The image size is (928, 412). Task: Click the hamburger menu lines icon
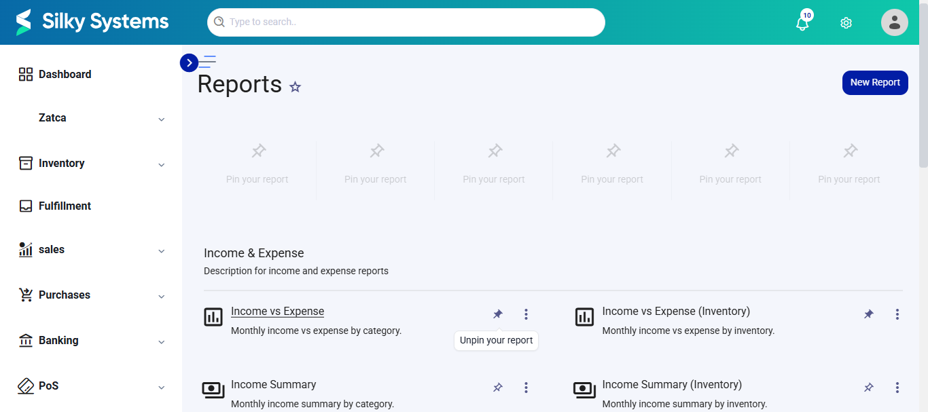pyautogui.click(x=207, y=62)
